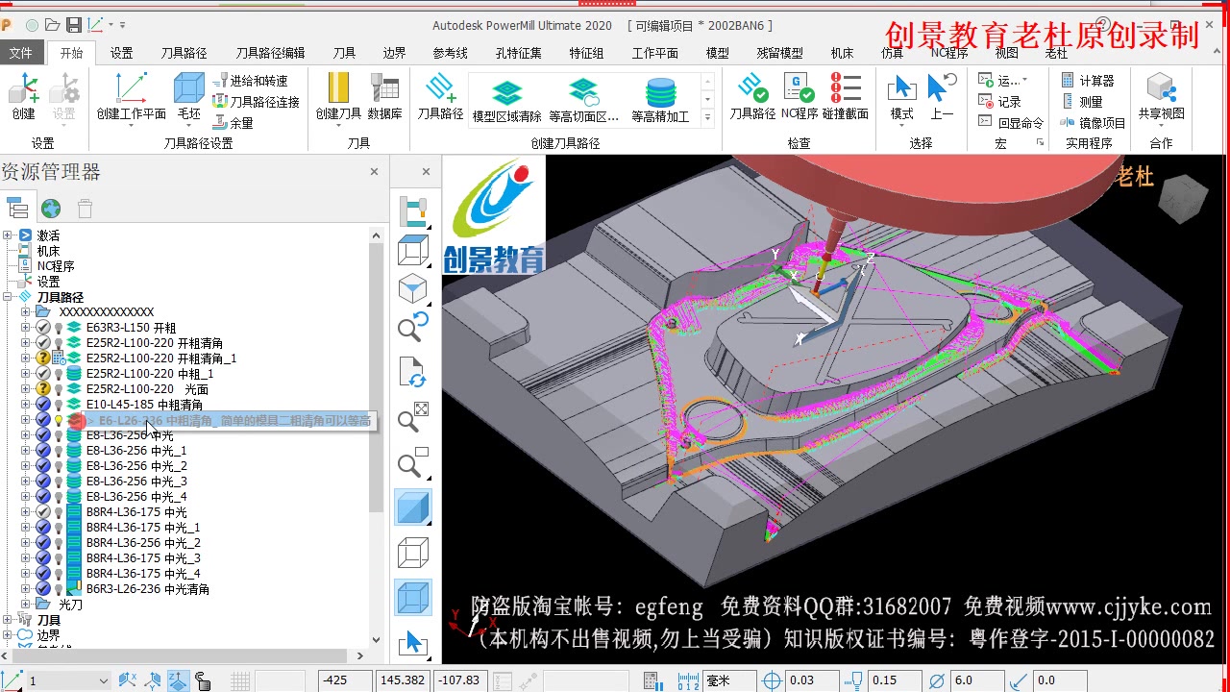Click Echo Commands (回显命令)
The image size is (1230, 692).
[1011, 123]
